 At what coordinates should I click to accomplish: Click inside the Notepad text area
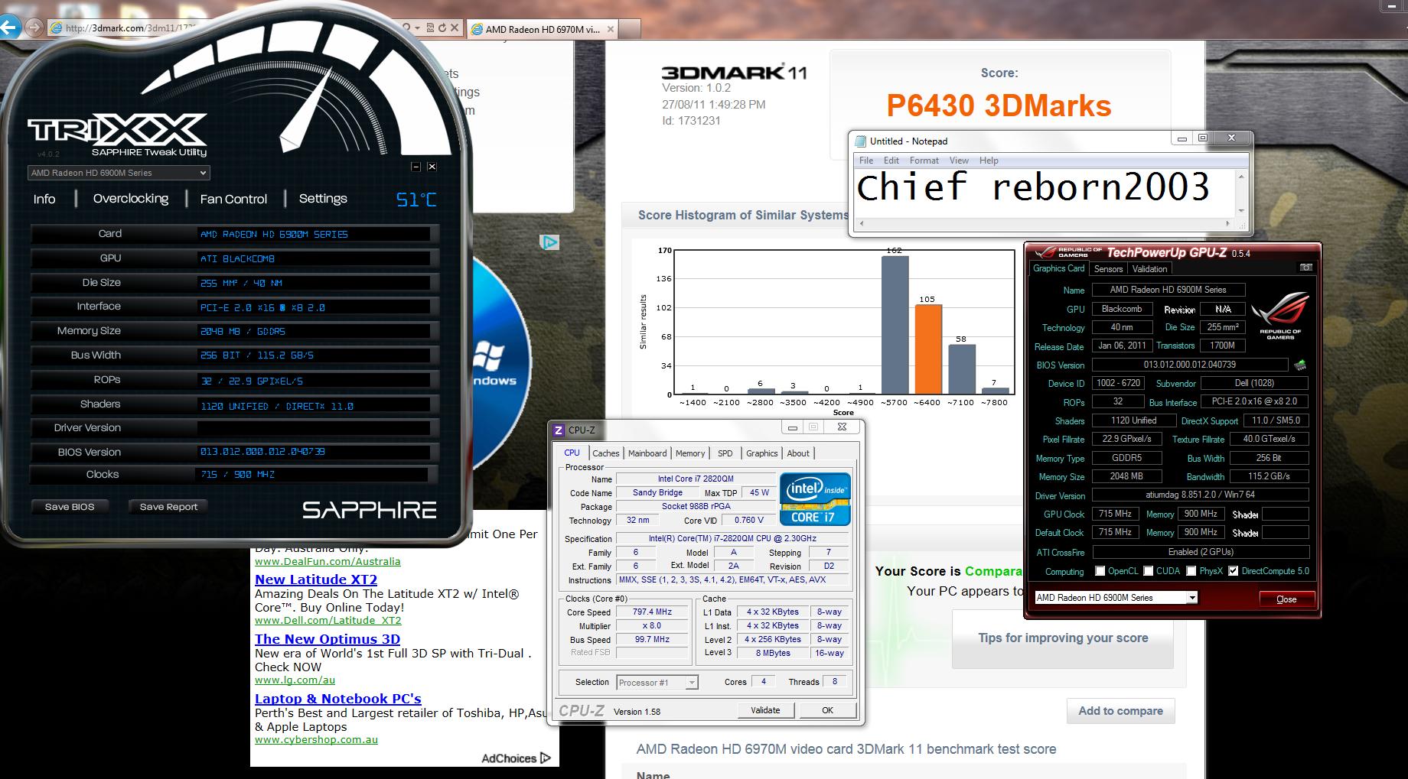1045,193
